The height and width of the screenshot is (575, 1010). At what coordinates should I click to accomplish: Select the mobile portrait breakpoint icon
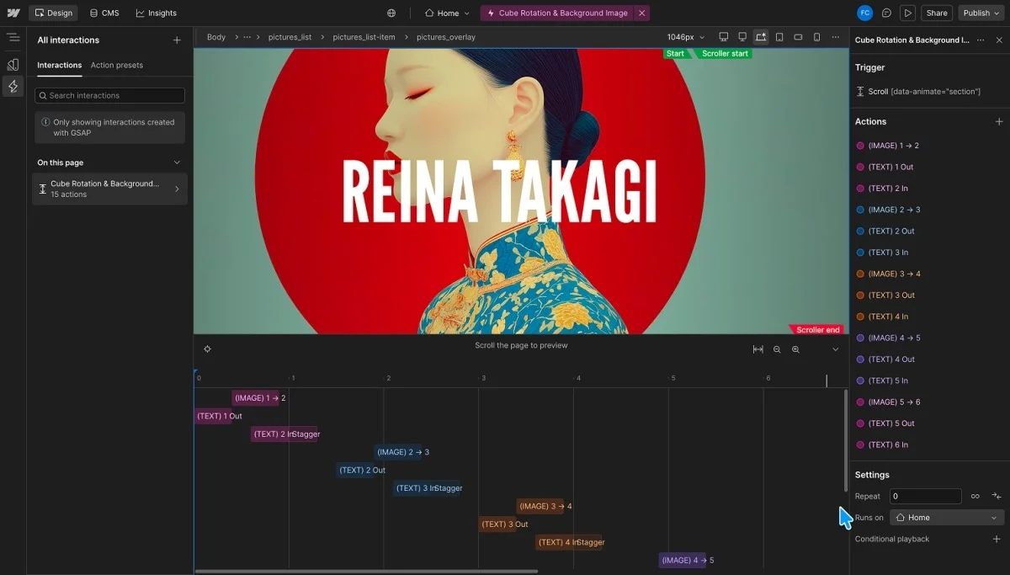[816, 37]
